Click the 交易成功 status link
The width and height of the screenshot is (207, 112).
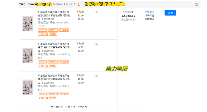(149, 12)
